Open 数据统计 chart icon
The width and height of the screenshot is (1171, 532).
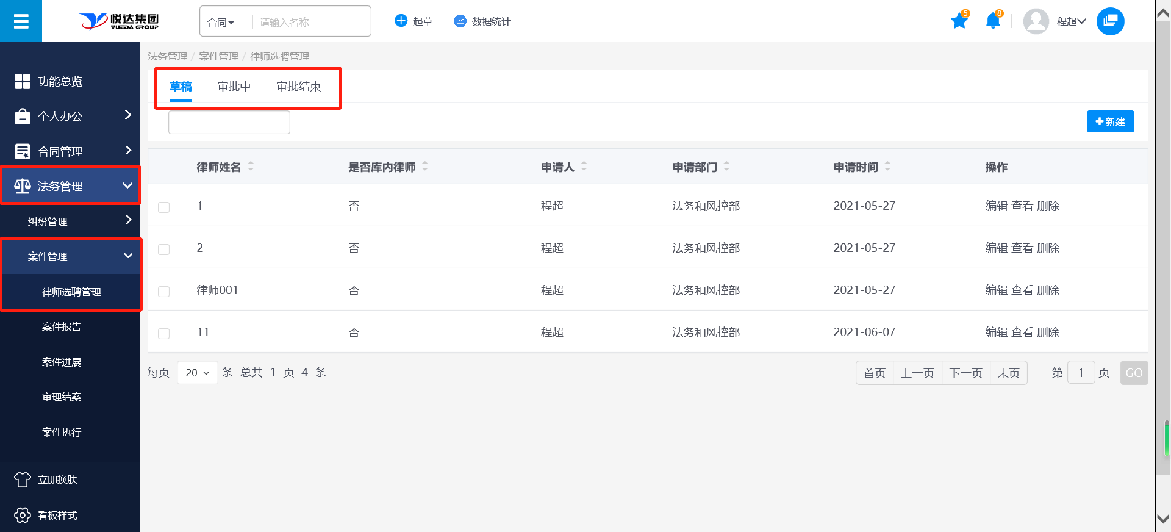460,21
